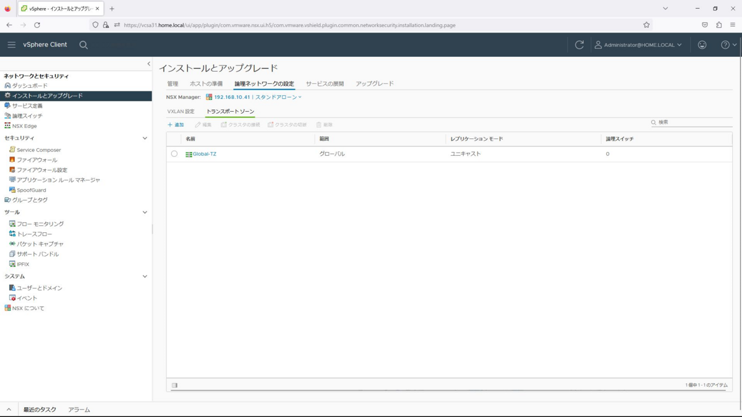Image resolution: width=742 pixels, height=417 pixels.
Task: Open Service Composer
Action: coord(38,150)
